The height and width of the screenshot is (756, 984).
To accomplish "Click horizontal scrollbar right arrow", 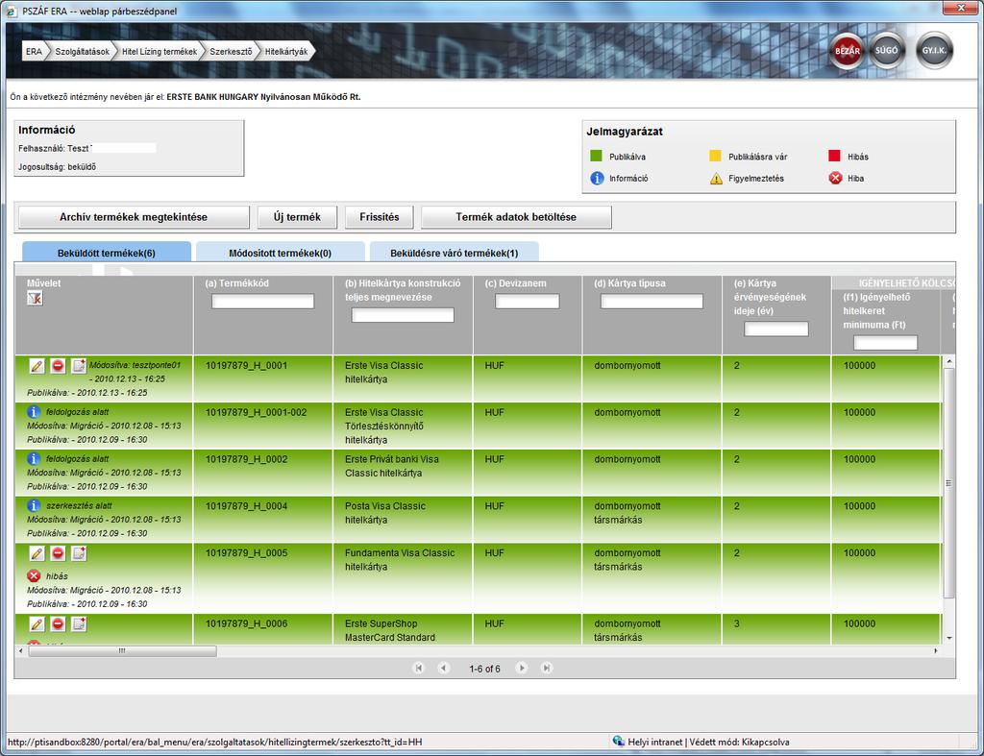I will 936,651.
